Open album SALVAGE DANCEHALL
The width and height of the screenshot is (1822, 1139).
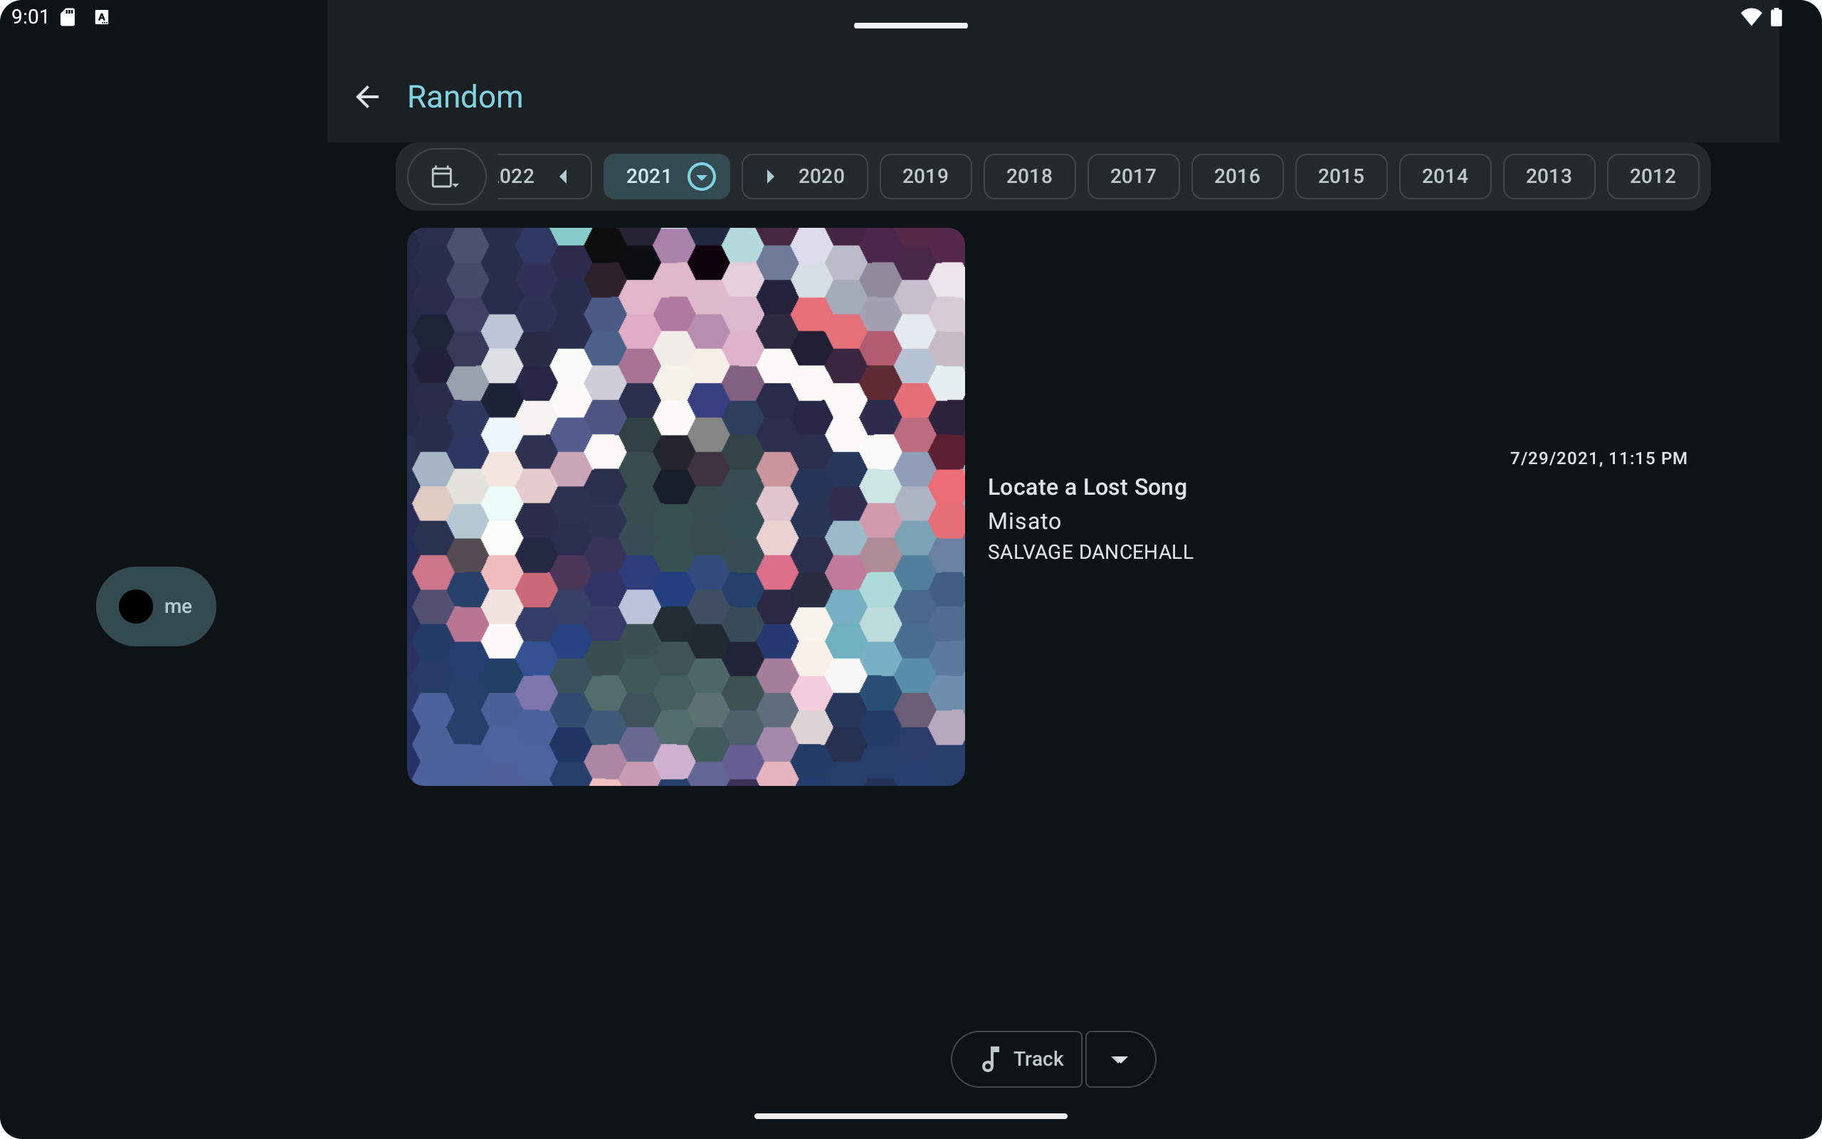[1090, 552]
